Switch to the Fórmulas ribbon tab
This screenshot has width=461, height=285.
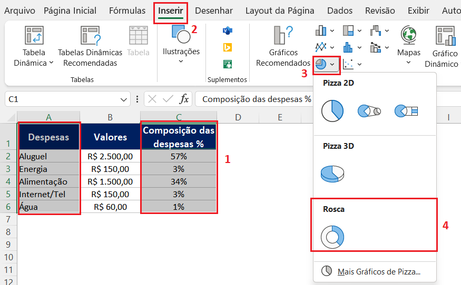tap(127, 11)
